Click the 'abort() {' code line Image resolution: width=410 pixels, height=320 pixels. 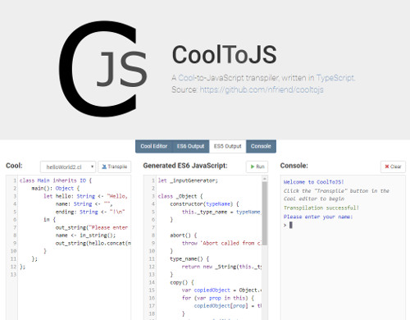pyautogui.click(x=184, y=235)
